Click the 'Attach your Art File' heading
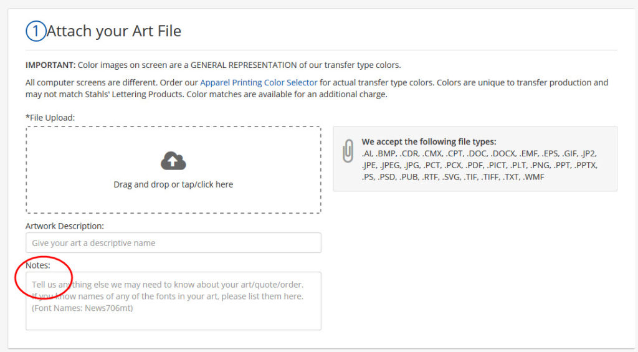The width and height of the screenshot is (638, 352). coord(114,31)
